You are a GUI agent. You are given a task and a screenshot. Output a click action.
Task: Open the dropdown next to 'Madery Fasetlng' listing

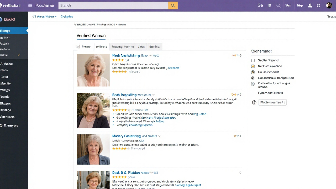[x=159, y=136]
